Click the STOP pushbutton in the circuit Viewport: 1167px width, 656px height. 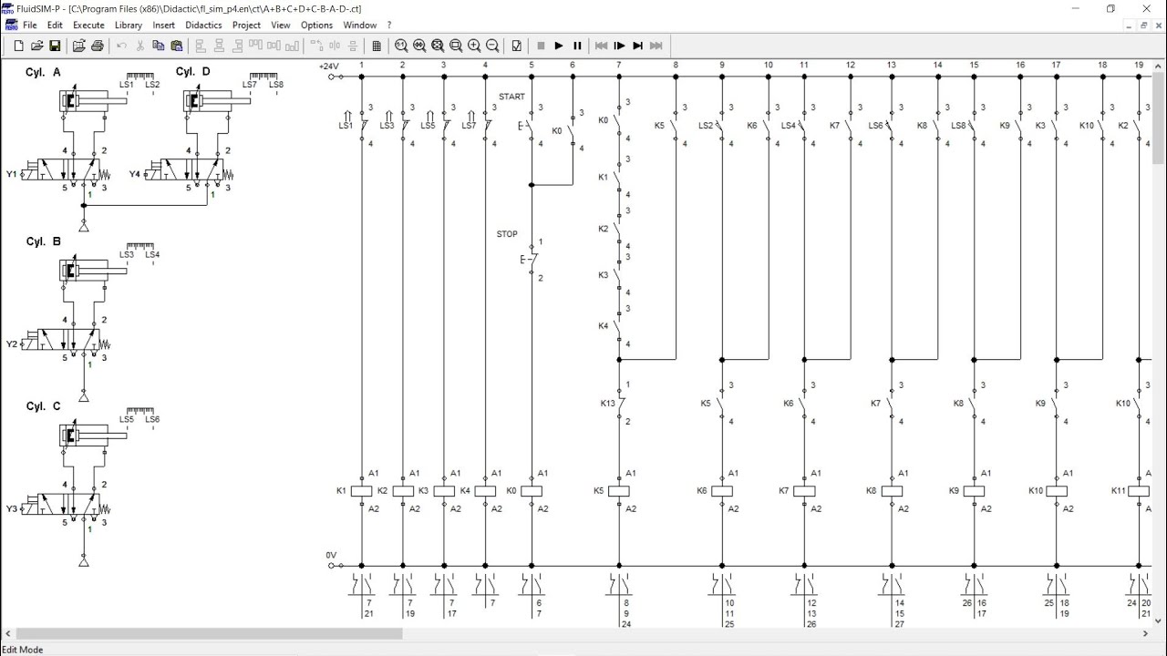[530, 260]
